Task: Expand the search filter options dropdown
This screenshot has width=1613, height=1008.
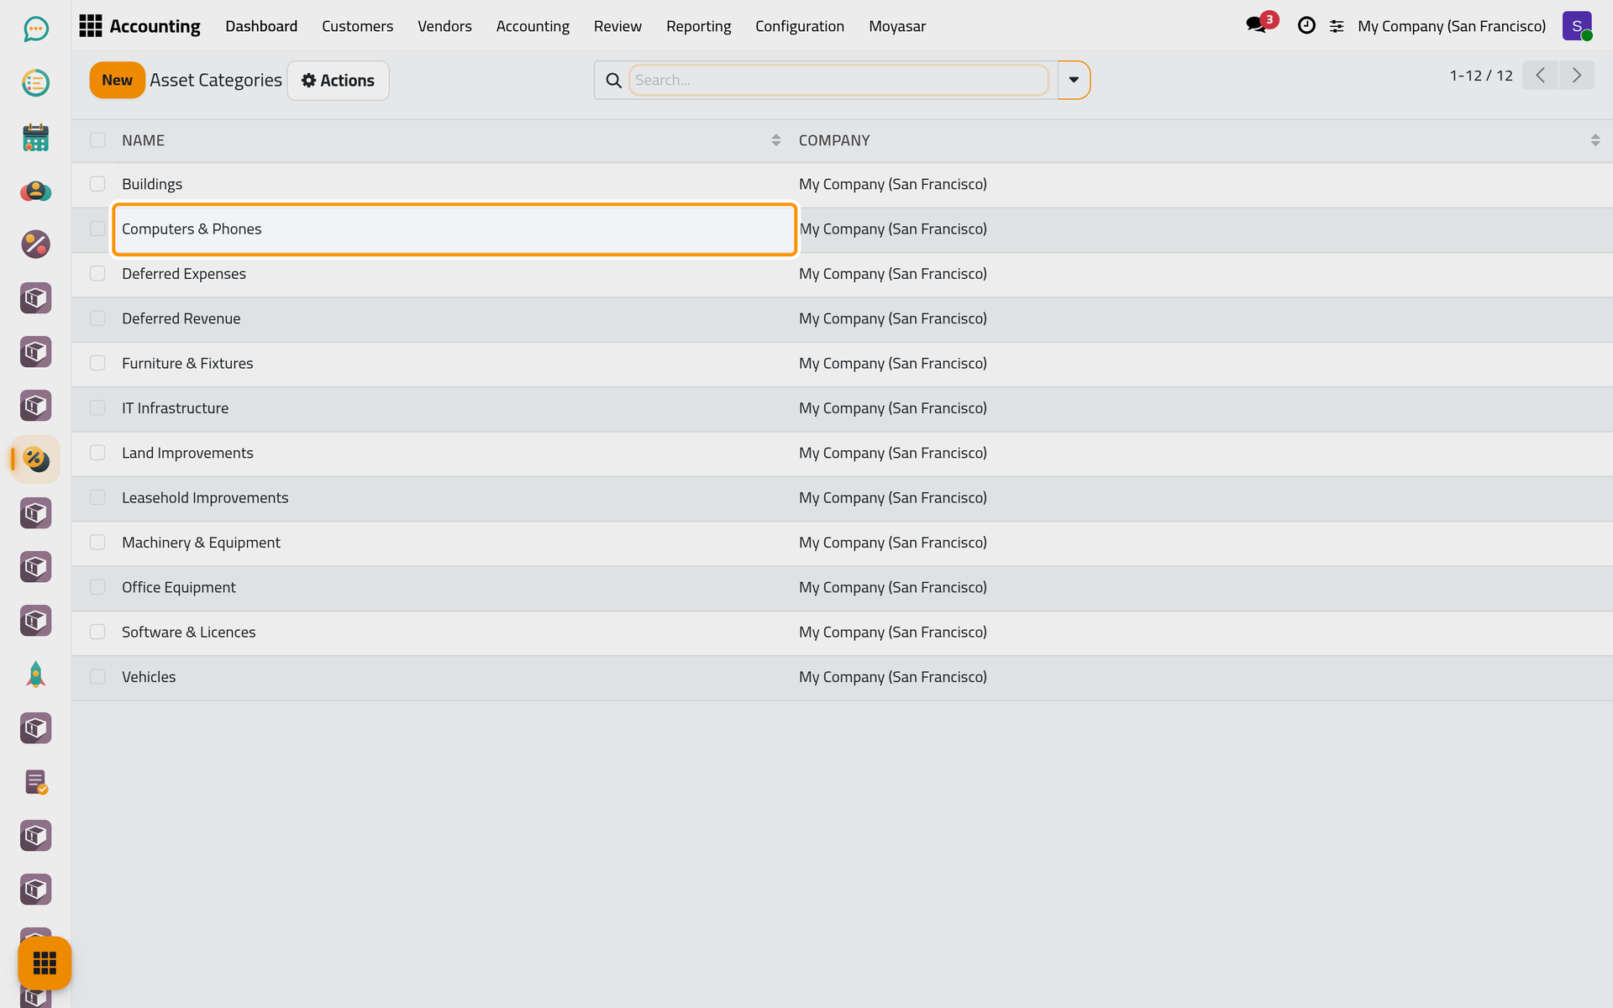Action: [x=1074, y=81]
